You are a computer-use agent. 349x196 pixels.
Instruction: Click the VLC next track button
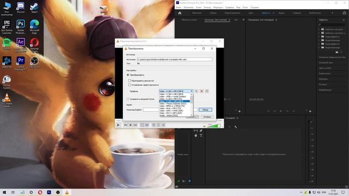pos(135,125)
